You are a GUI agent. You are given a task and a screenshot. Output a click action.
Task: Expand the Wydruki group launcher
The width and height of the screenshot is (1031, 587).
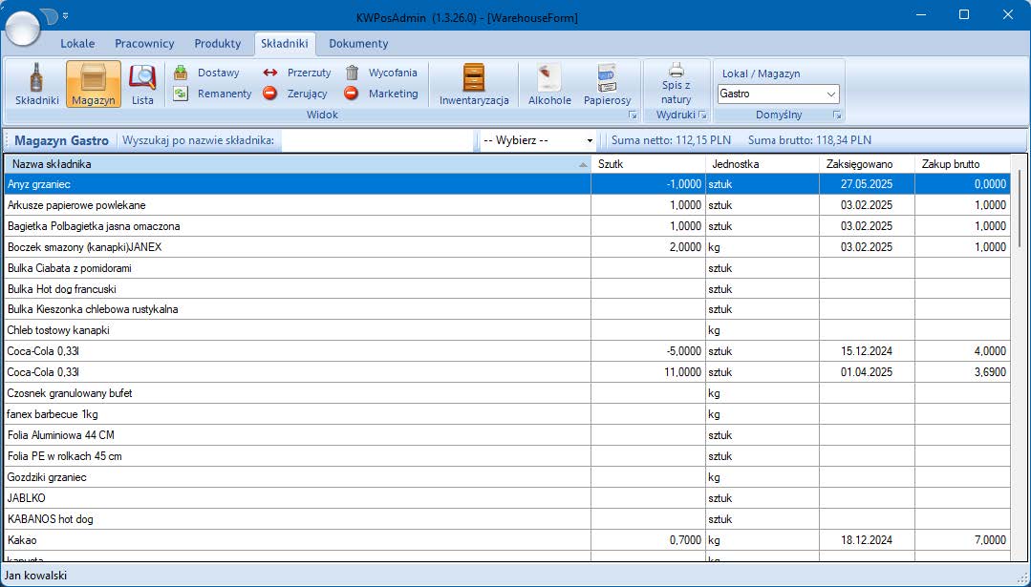point(702,115)
